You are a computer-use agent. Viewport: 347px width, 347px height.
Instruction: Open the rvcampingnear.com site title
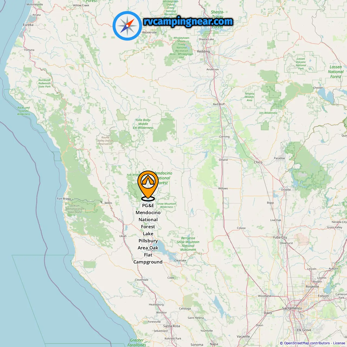pos(188,21)
